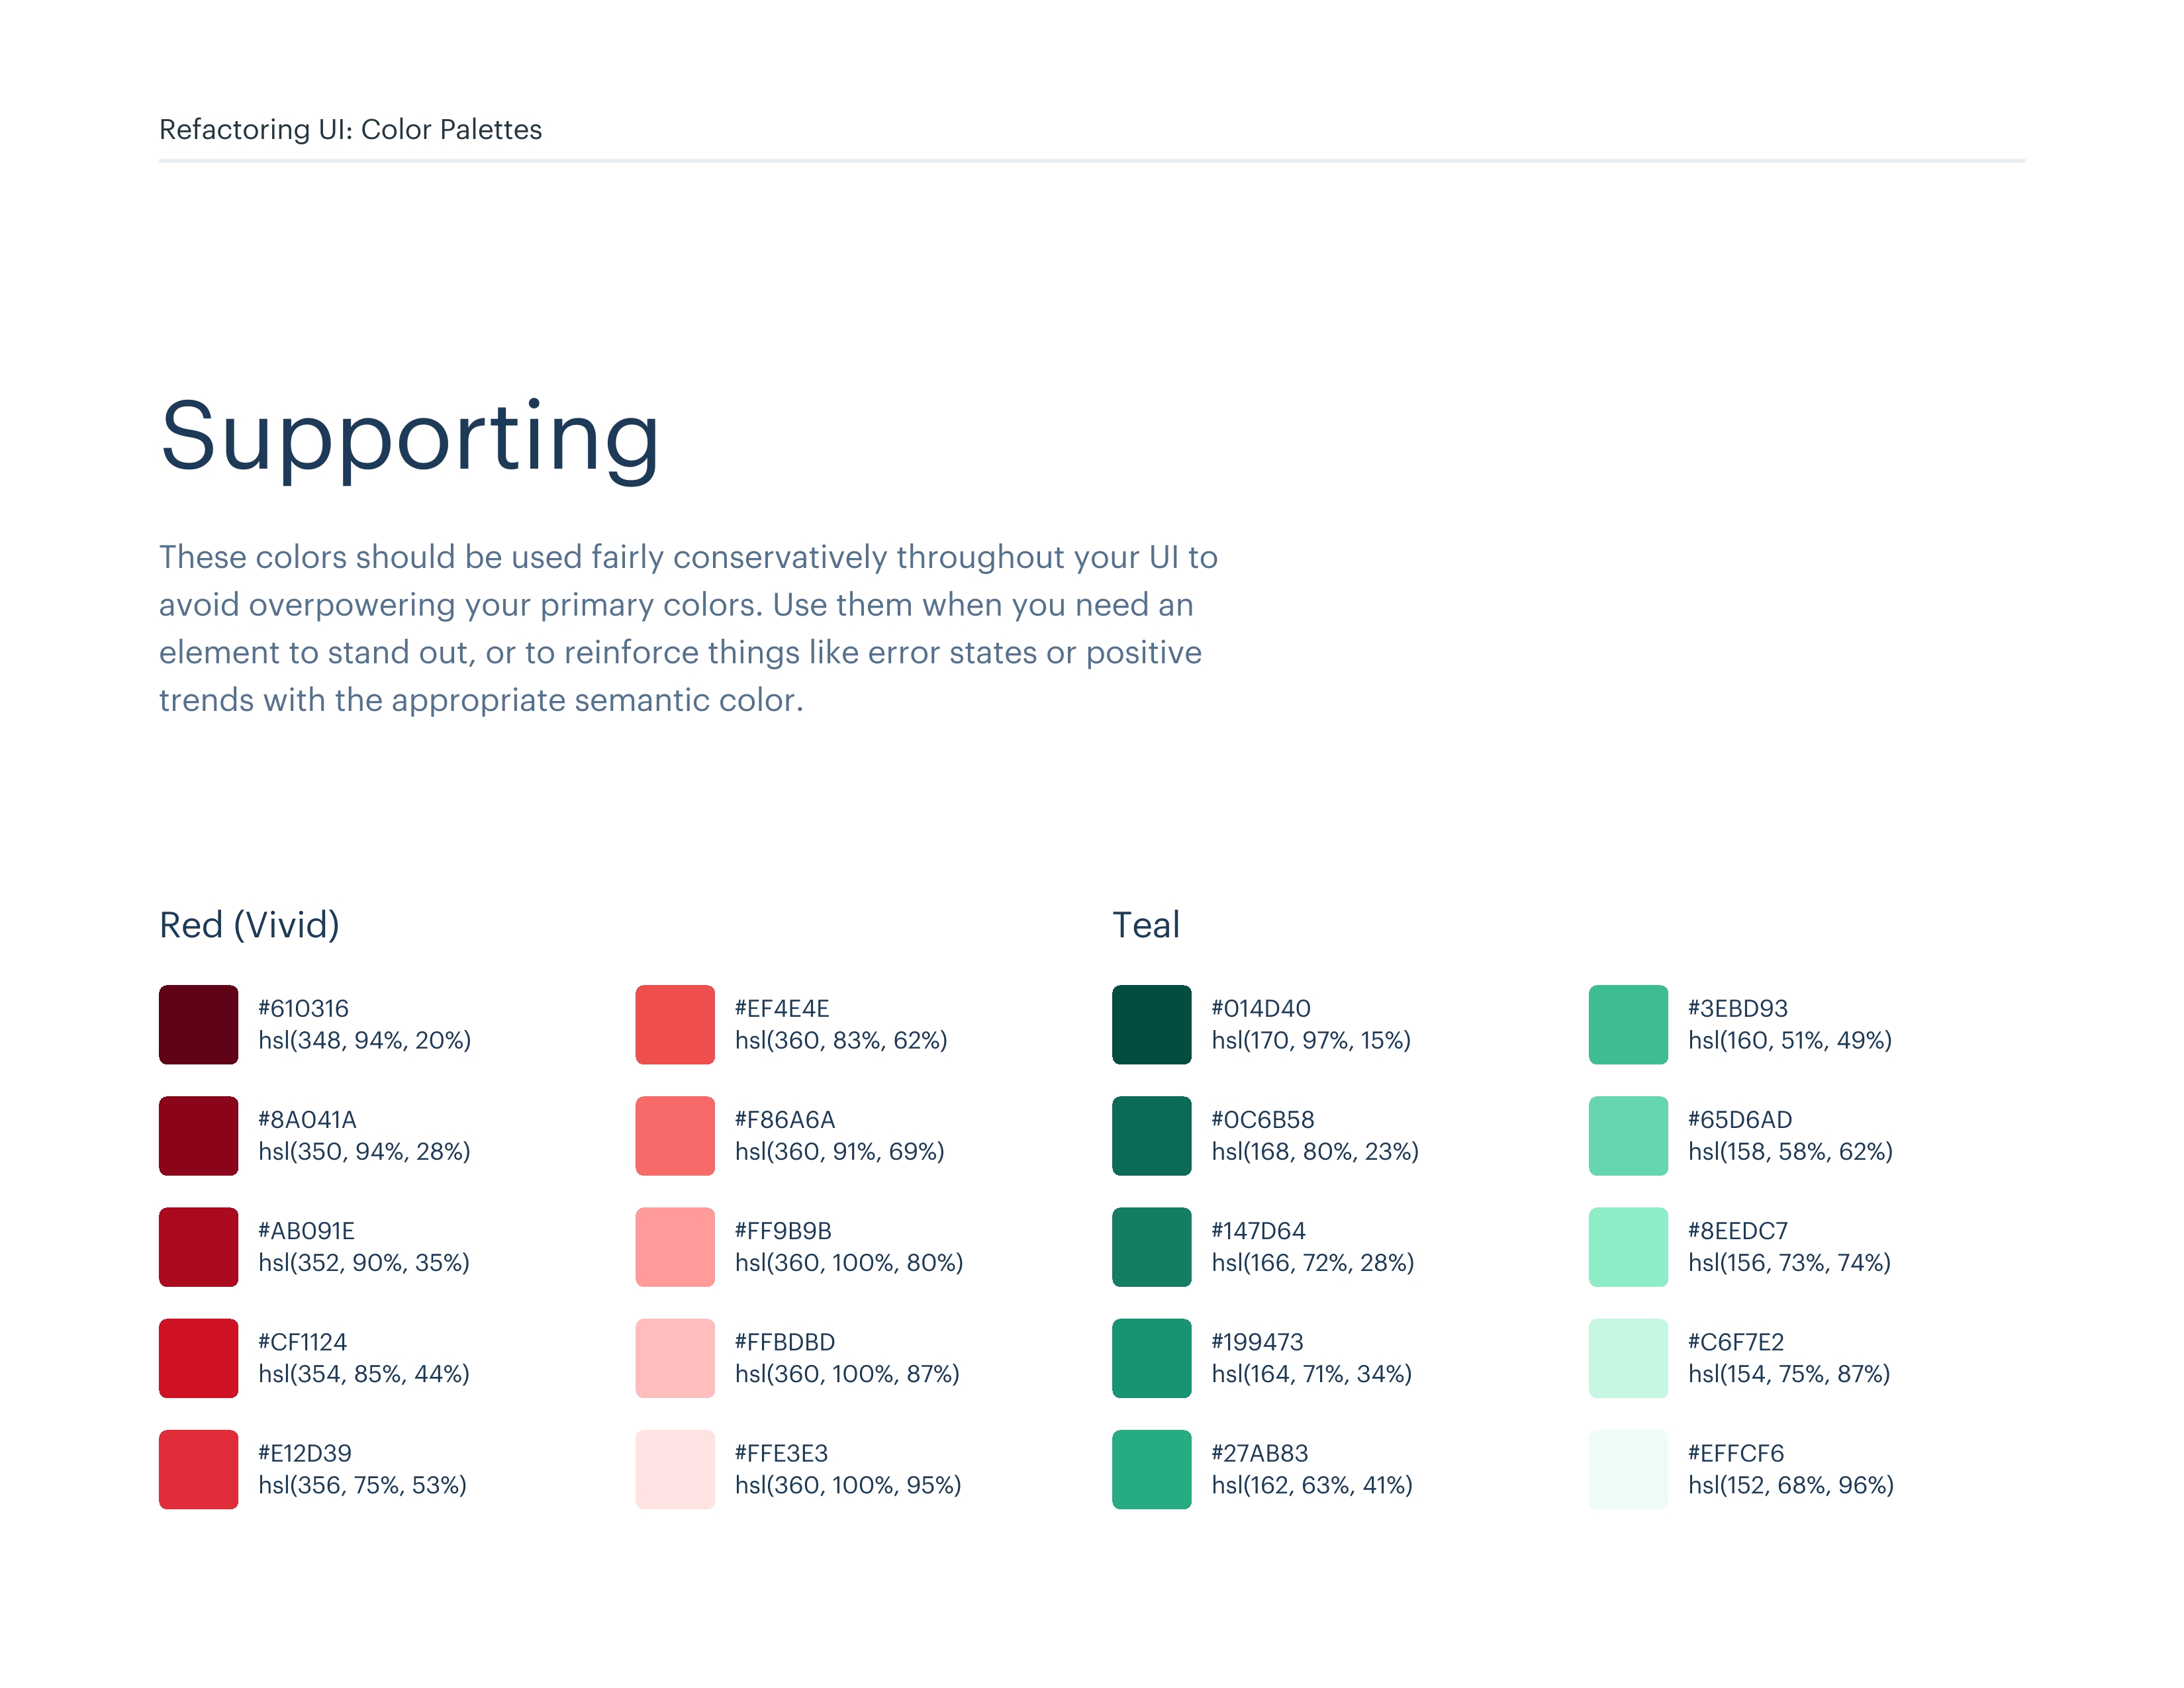Viewport: 2184px width, 1688px height.
Task: Click the #FF9B9B light pink swatch
Action: pos(675,1246)
